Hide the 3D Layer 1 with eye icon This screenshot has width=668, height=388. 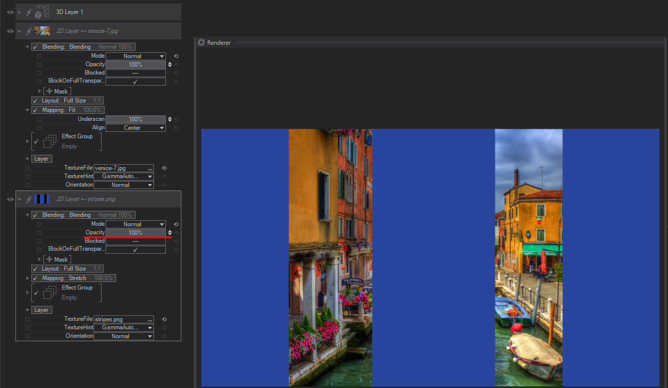10,12
